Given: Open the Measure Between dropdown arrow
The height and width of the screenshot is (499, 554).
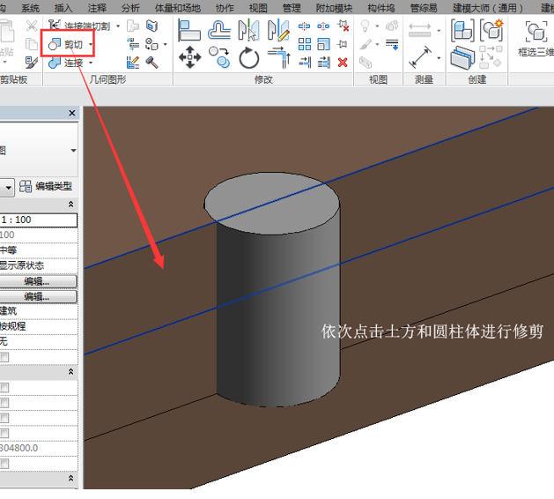Looking at the screenshot, I should (x=439, y=31).
